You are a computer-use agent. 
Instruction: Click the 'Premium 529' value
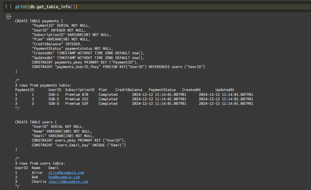[x=77, y=104]
